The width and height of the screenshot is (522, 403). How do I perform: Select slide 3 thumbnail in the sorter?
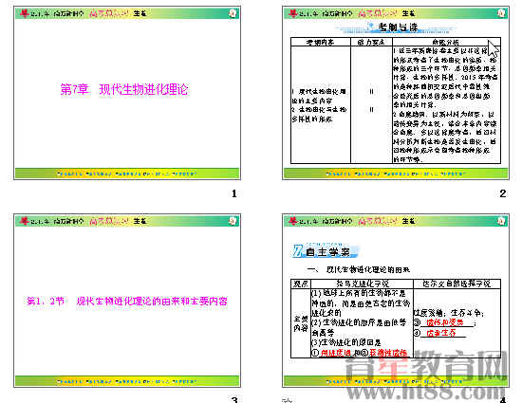click(127, 301)
